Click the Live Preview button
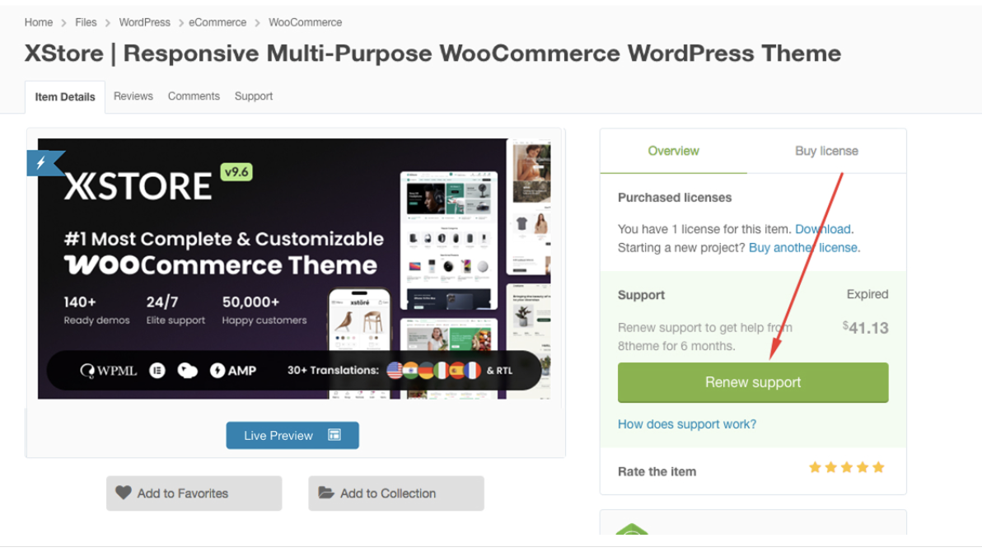Screen dimensions: 982x552 292,436
